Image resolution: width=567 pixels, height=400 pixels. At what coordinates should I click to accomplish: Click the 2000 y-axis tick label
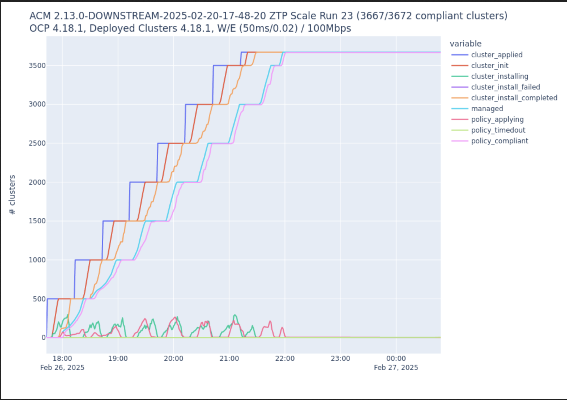pyautogui.click(x=37, y=182)
